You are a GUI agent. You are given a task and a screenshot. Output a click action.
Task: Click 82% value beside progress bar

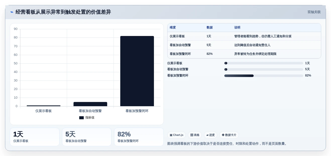coord(308,76)
